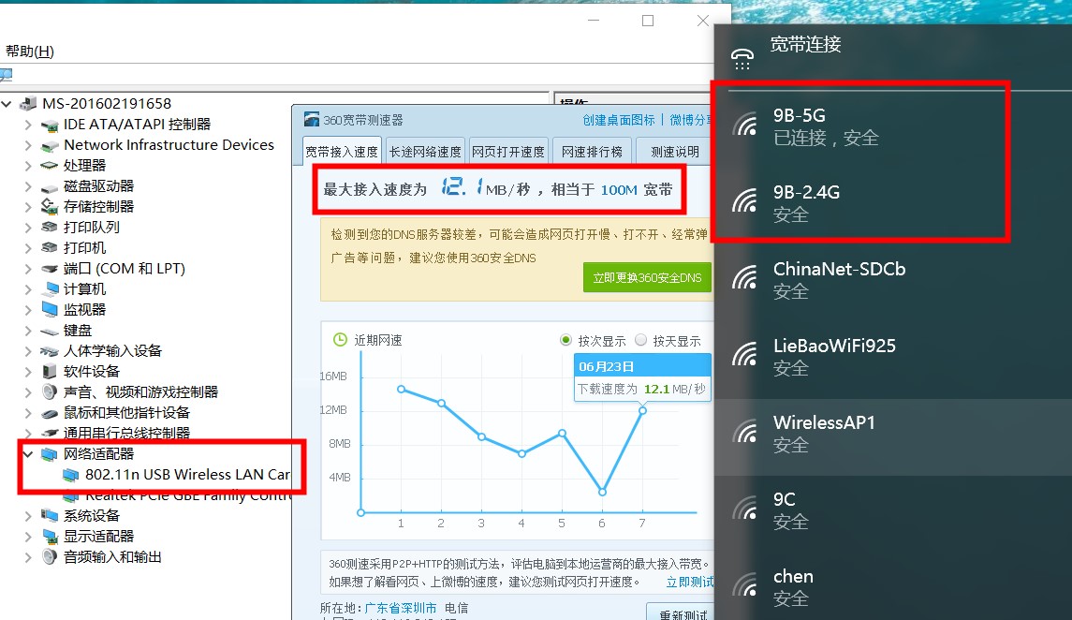This screenshot has width=1072, height=620.
Task: Click the 网络适配器 network adapter icon
Action: click(50, 454)
